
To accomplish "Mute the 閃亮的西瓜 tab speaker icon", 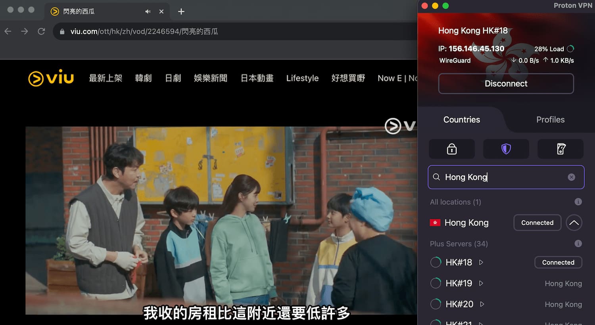I will coord(148,12).
